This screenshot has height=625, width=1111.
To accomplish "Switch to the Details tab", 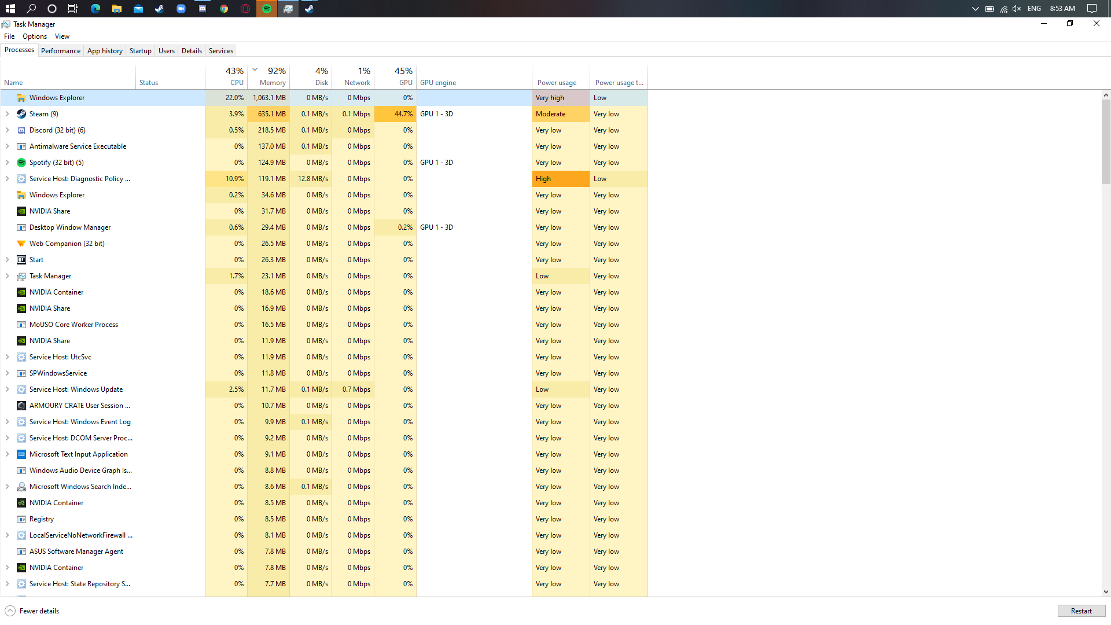I will coord(192,51).
